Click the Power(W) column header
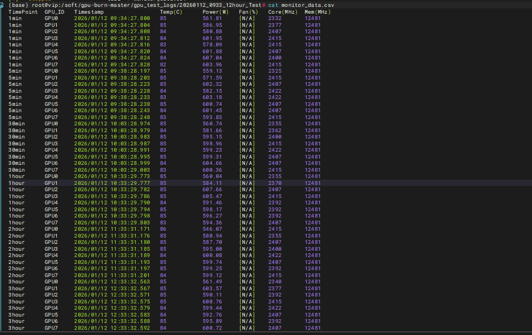This screenshot has width=532, height=335. [x=215, y=12]
